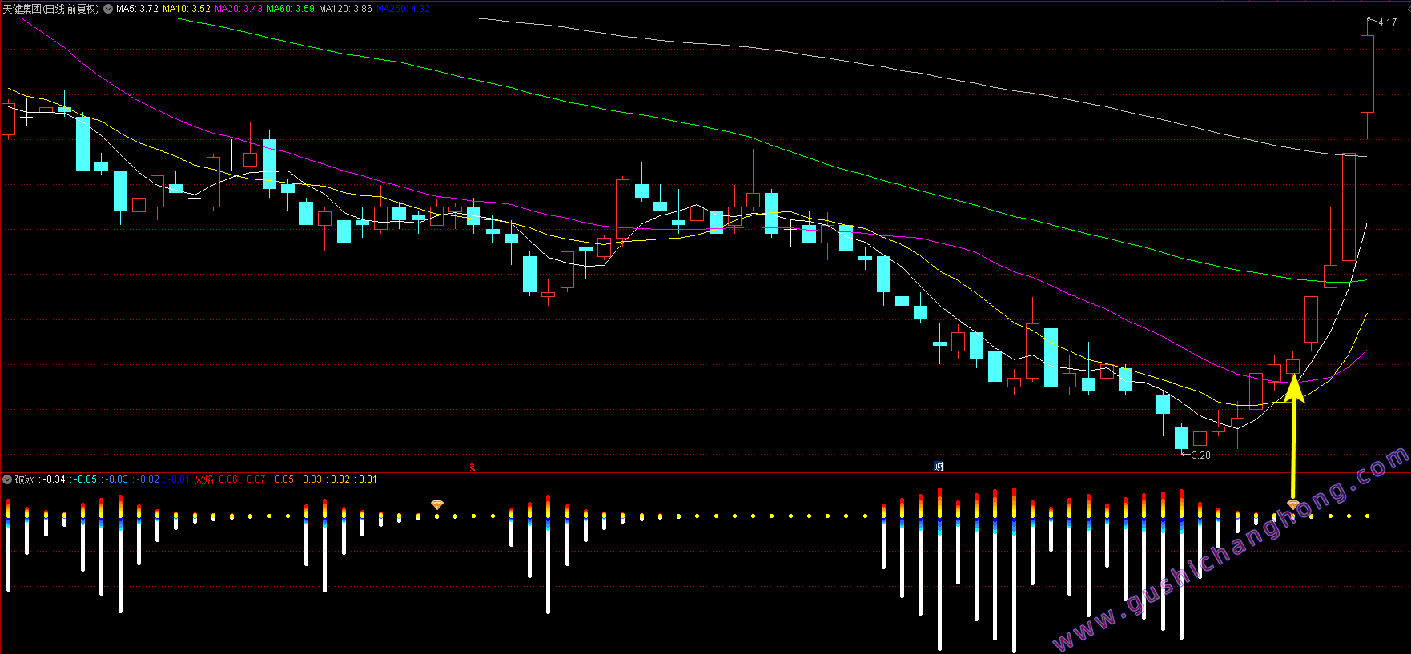The image size is (1411, 654).
Task: Click the red S marker on the timeline
Action: click(472, 467)
